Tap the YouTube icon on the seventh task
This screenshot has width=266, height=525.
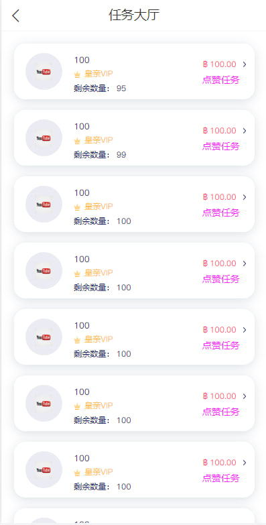point(44,469)
